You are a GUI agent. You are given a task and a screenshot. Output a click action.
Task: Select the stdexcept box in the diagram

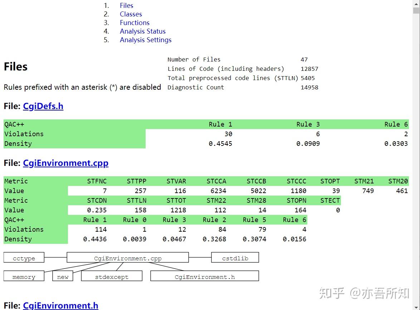click(111, 276)
